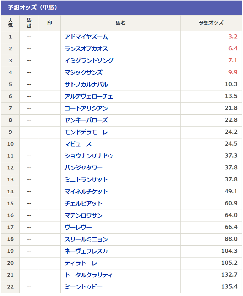
Task: Click the マピュース horse name
Action: [78, 144]
